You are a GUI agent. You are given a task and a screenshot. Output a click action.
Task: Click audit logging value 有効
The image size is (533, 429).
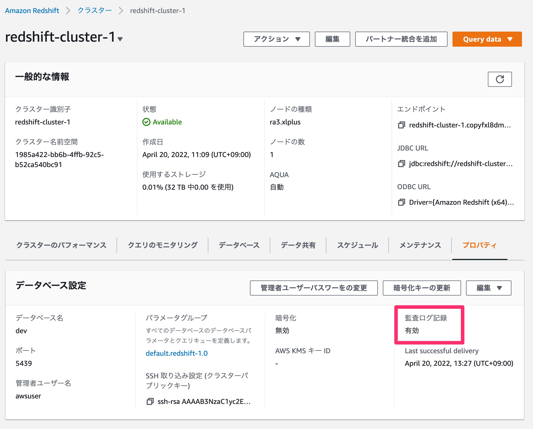click(412, 331)
